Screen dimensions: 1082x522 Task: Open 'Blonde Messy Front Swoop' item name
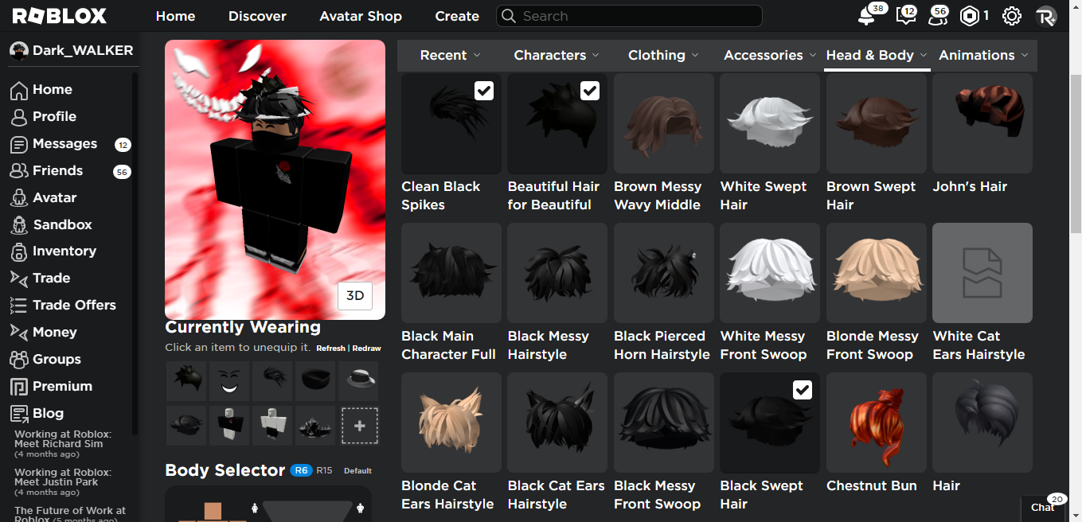coord(872,345)
